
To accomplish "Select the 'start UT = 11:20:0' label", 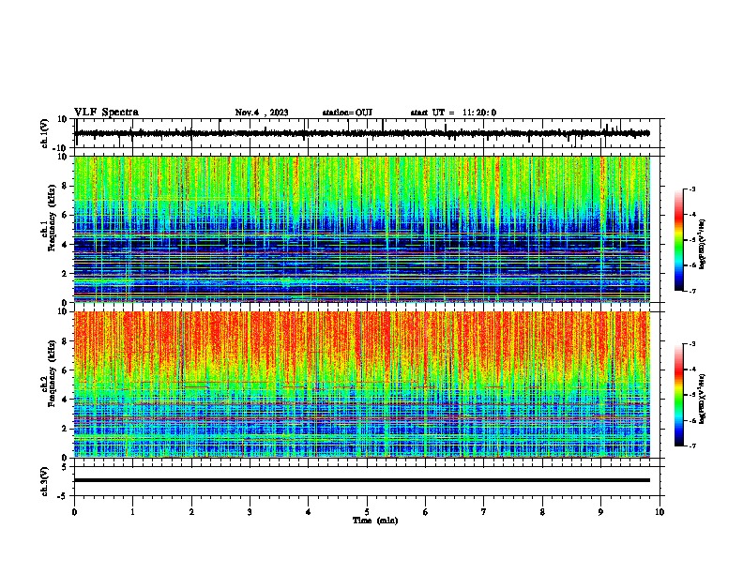I will pos(453,113).
